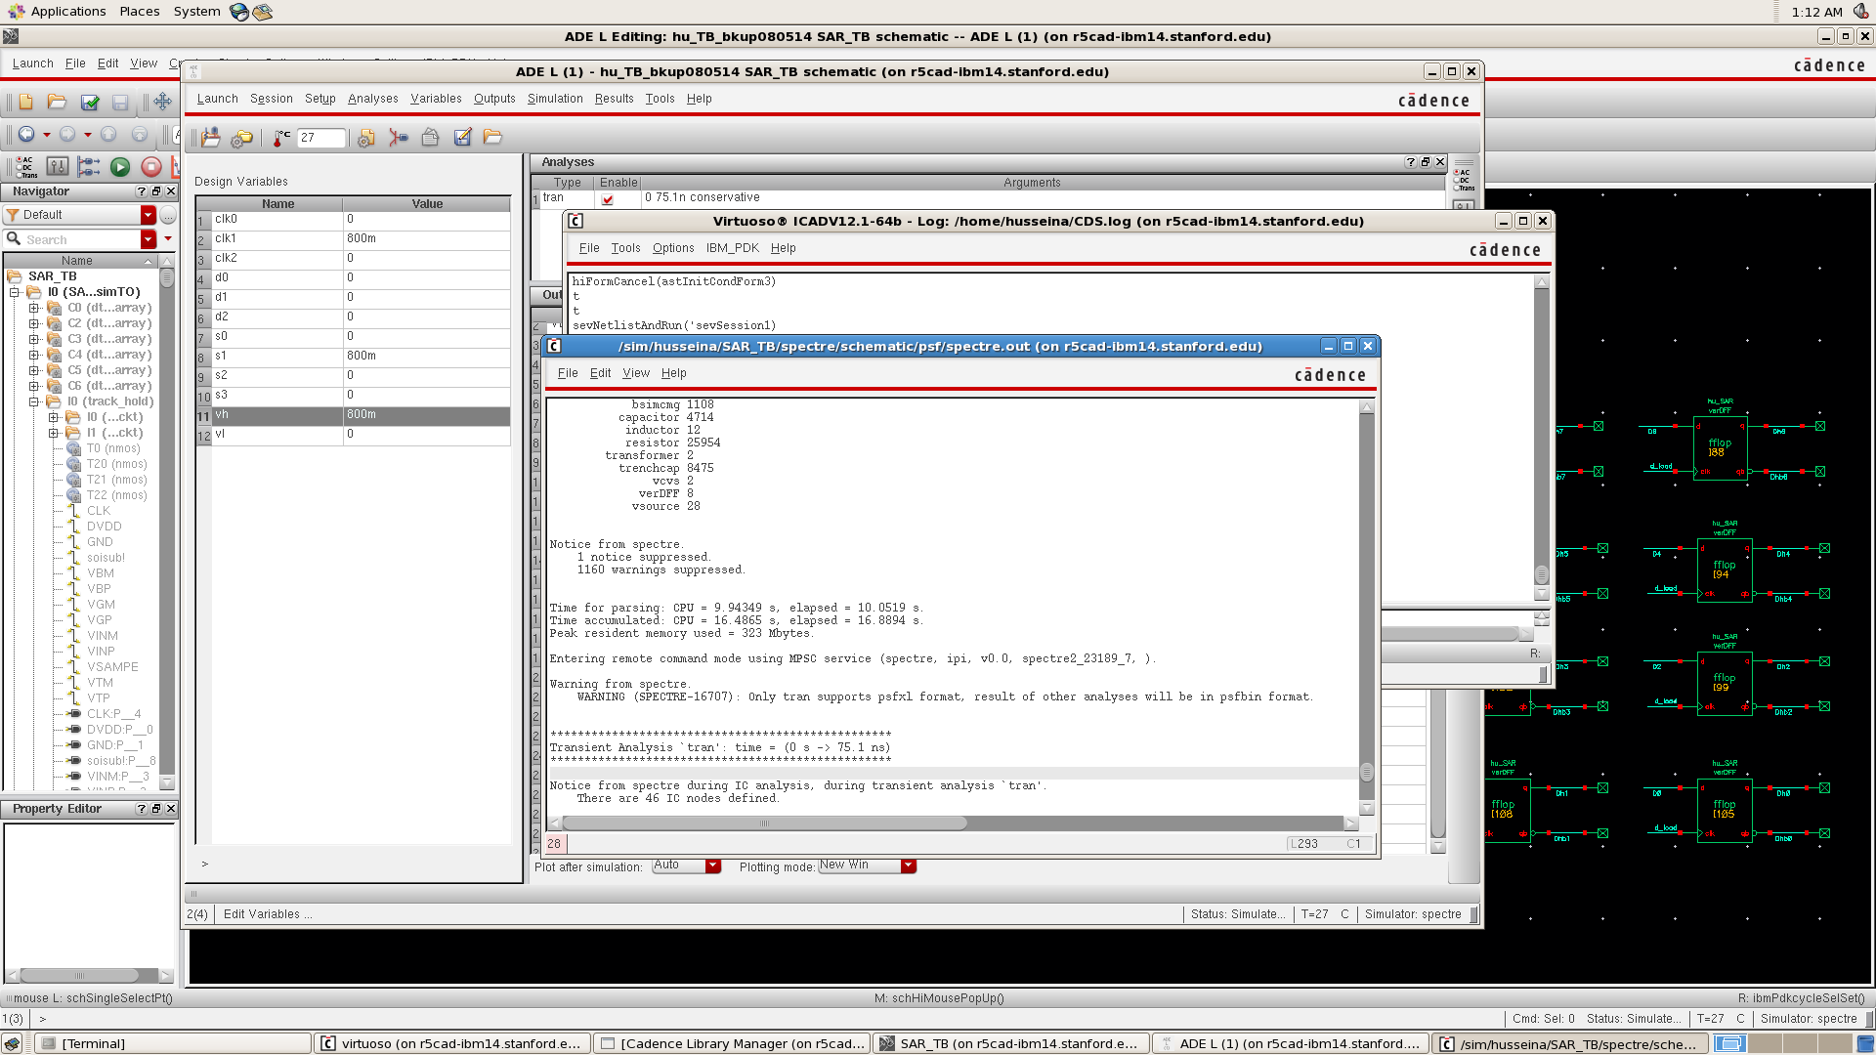Image resolution: width=1876 pixels, height=1055 pixels.
Task: Click the move/pan arrows icon in schematic toolbar
Action: (162, 102)
